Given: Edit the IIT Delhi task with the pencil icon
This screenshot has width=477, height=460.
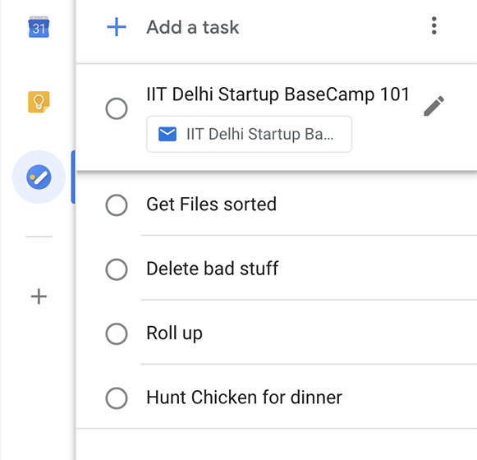Looking at the screenshot, I should tap(434, 106).
